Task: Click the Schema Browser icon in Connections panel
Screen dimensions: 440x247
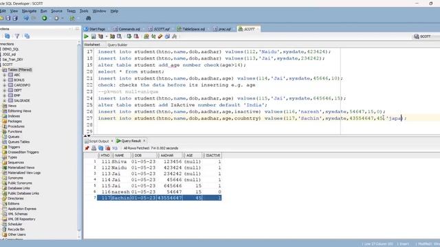Action: point(27,36)
